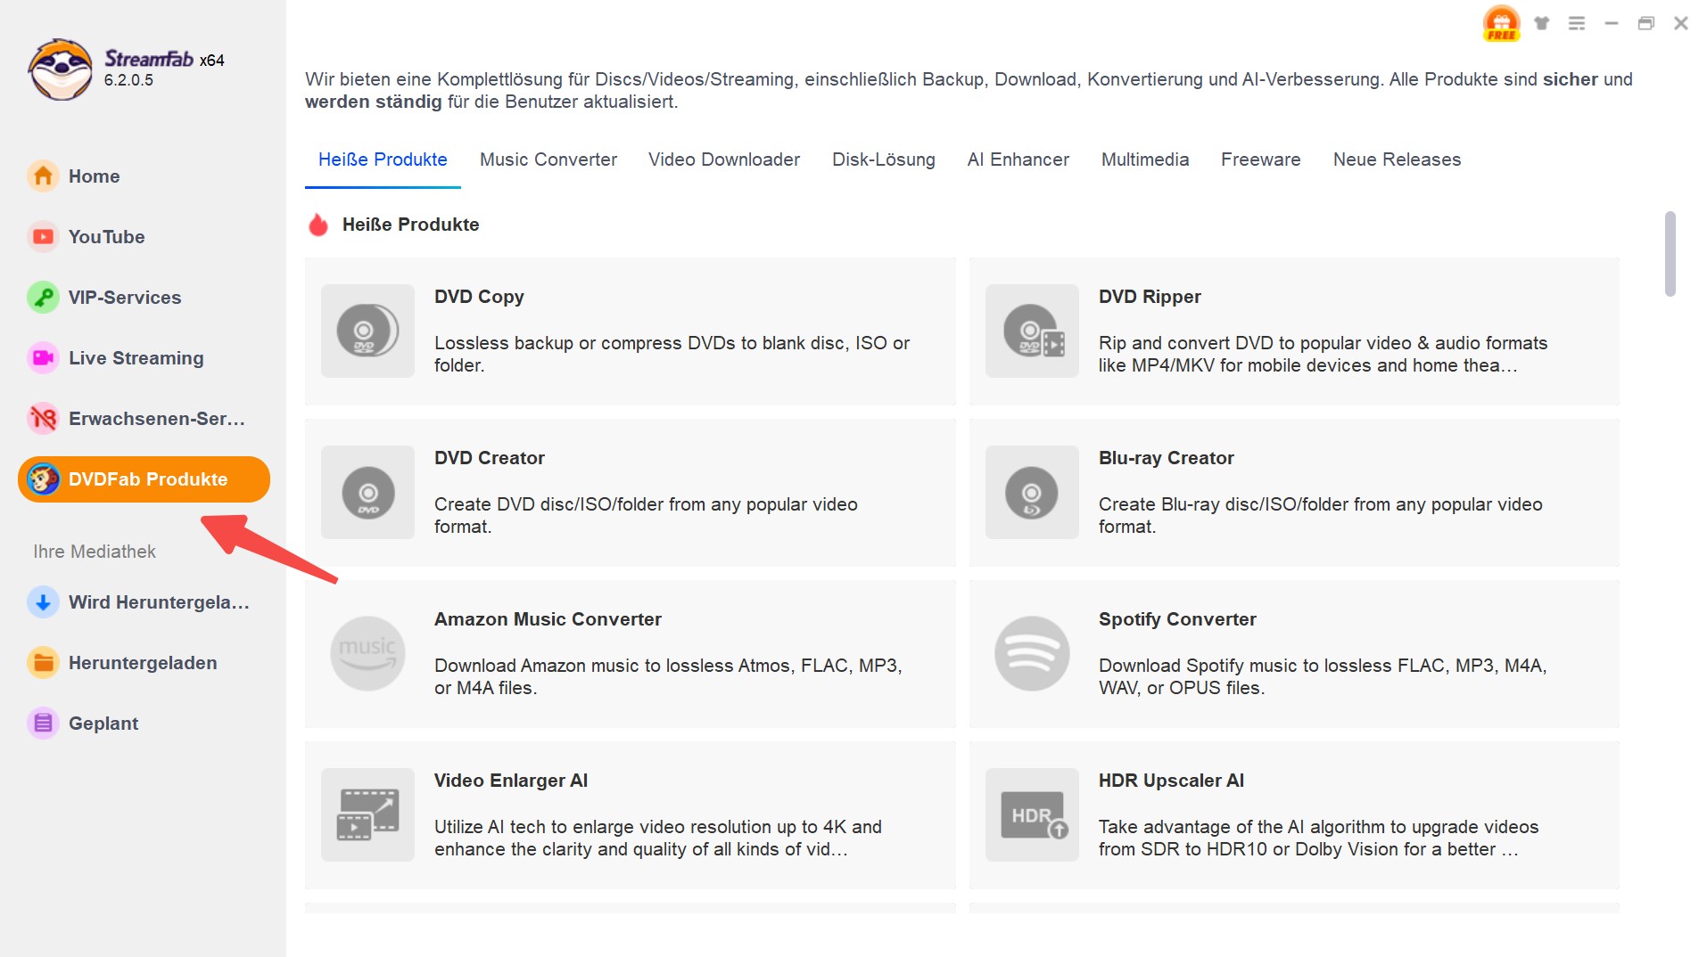Open the Amazon Music Converter title

(548, 619)
